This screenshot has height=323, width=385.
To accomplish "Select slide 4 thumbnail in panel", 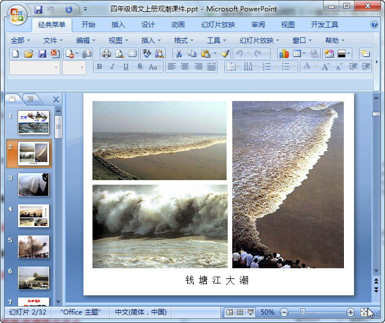I will [33, 216].
